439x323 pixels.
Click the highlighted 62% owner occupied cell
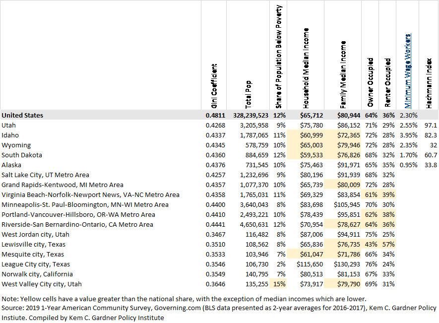click(370, 214)
